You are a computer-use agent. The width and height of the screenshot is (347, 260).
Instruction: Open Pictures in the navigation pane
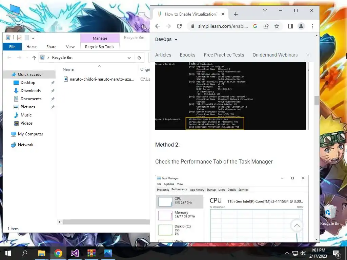(x=28, y=107)
